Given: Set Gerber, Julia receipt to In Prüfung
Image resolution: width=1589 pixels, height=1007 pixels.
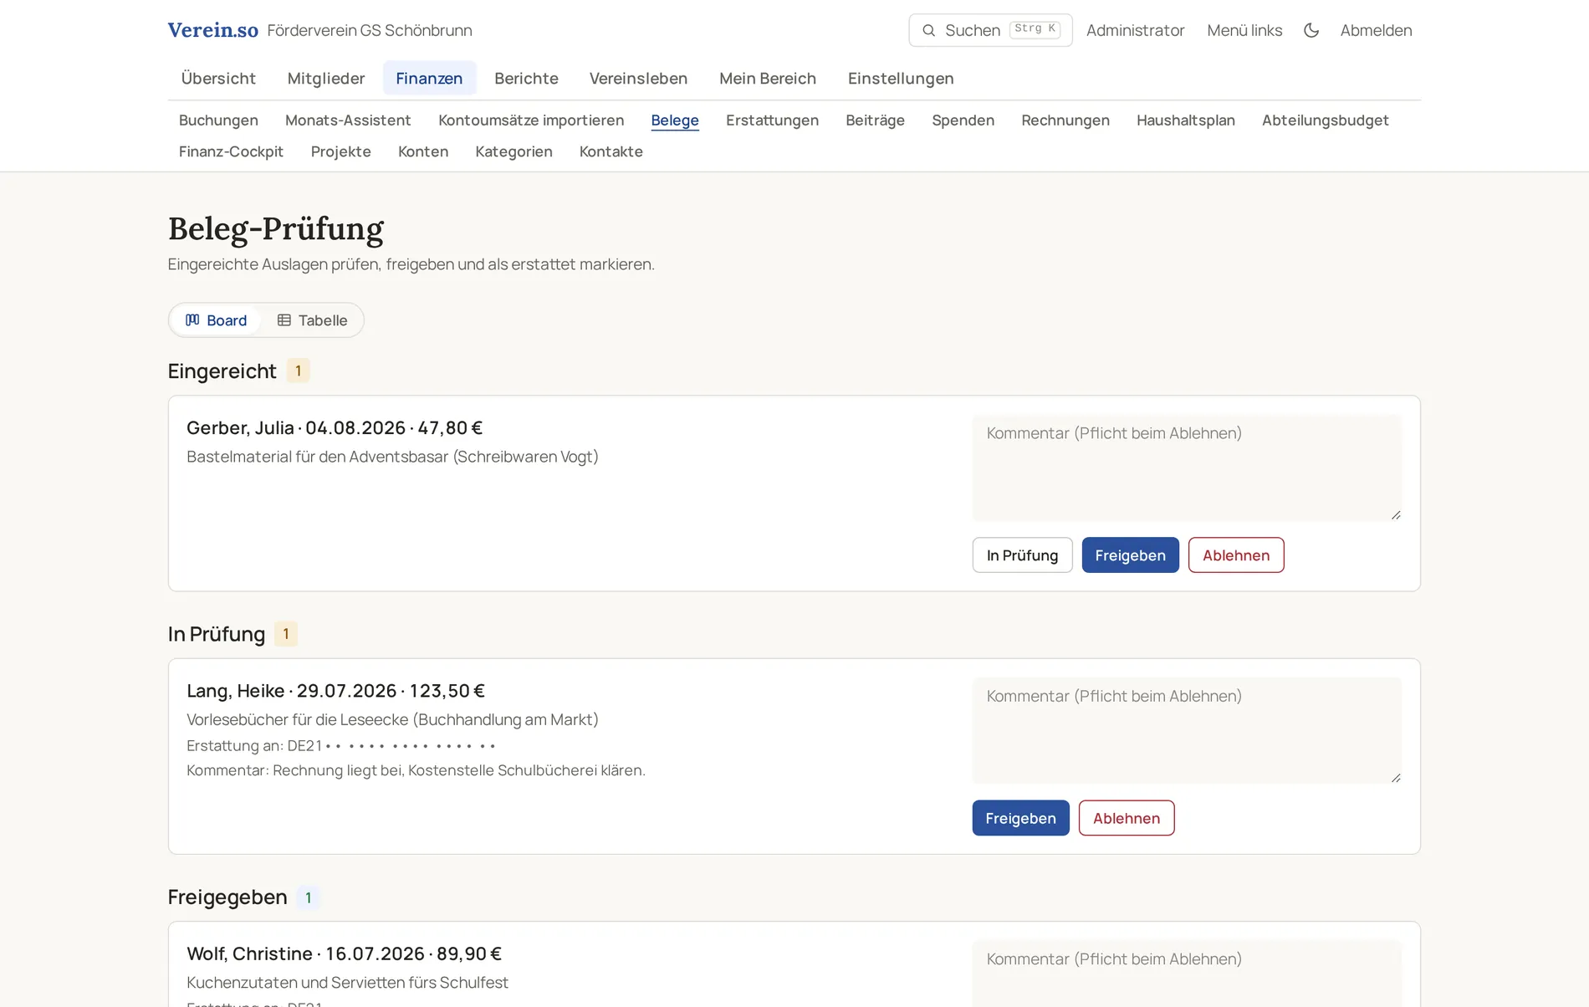Looking at the screenshot, I should (x=1022, y=555).
